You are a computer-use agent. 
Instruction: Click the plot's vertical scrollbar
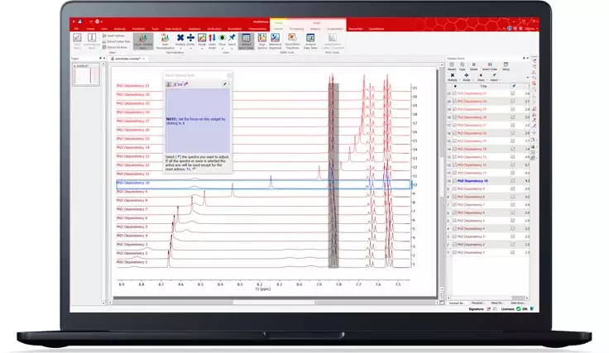point(442,179)
